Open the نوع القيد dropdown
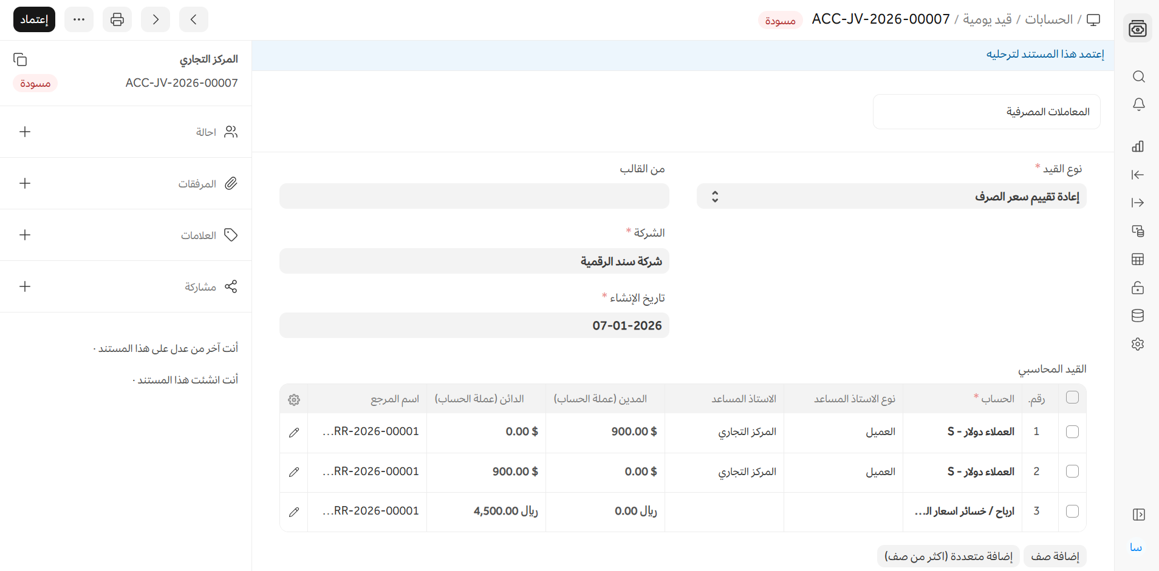This screenshot has width=1159, height=571. coord(891,197)
